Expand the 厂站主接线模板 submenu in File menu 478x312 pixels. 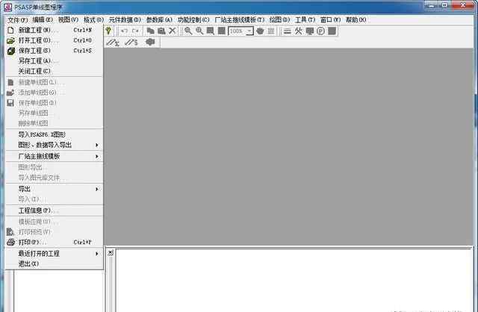click(x=55, y=156)
